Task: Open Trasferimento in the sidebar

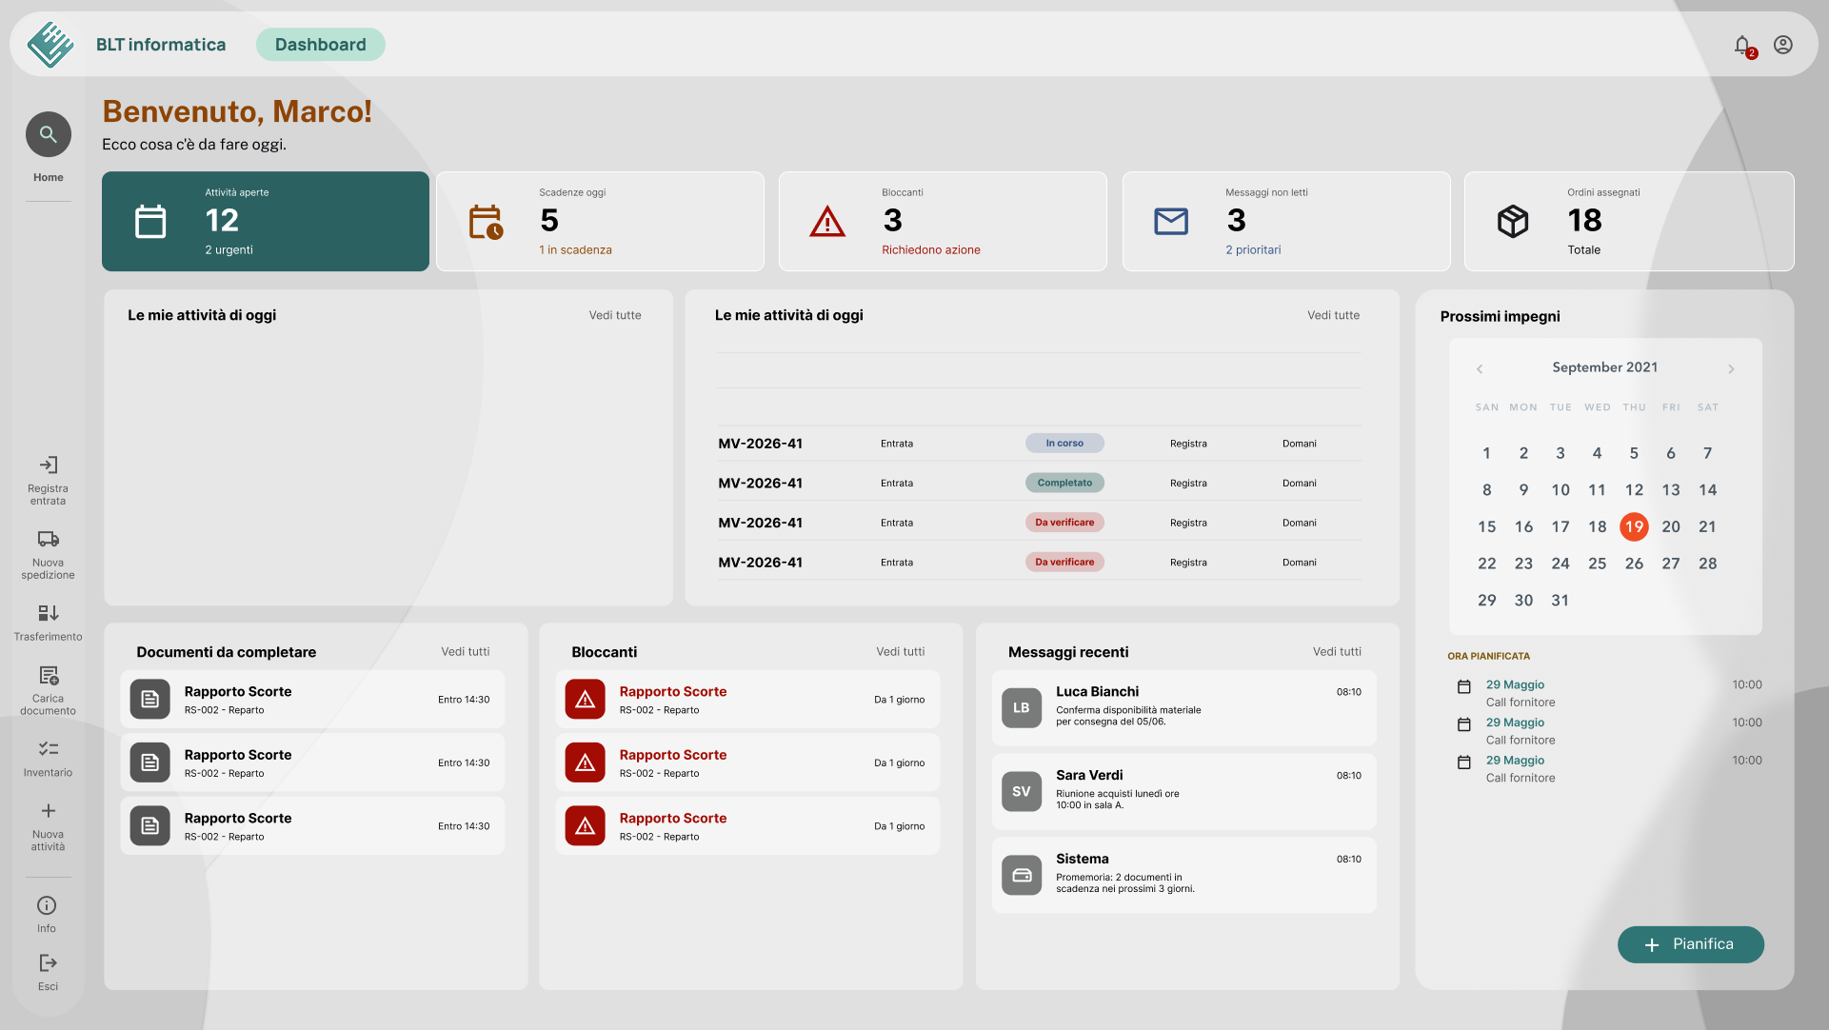Action: click(x=49, y=623)
